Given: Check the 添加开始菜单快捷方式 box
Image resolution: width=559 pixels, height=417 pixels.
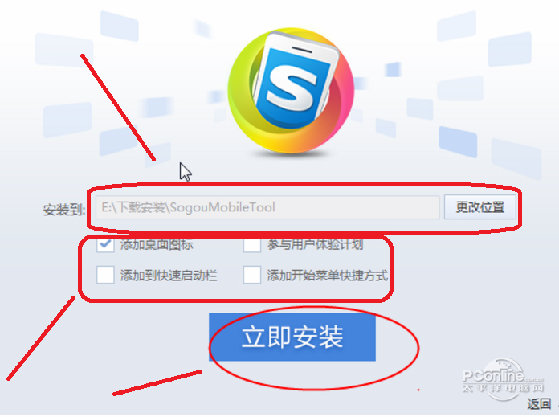Looking at the screenshot, I should tap(252, 275).
